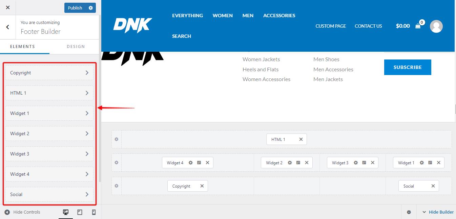Screen dimensions: 456x219
Task: Click the Subscribe button
Action: point(408,67)
